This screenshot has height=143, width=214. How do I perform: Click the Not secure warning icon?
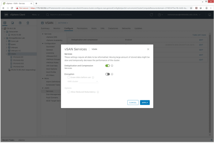17,8
